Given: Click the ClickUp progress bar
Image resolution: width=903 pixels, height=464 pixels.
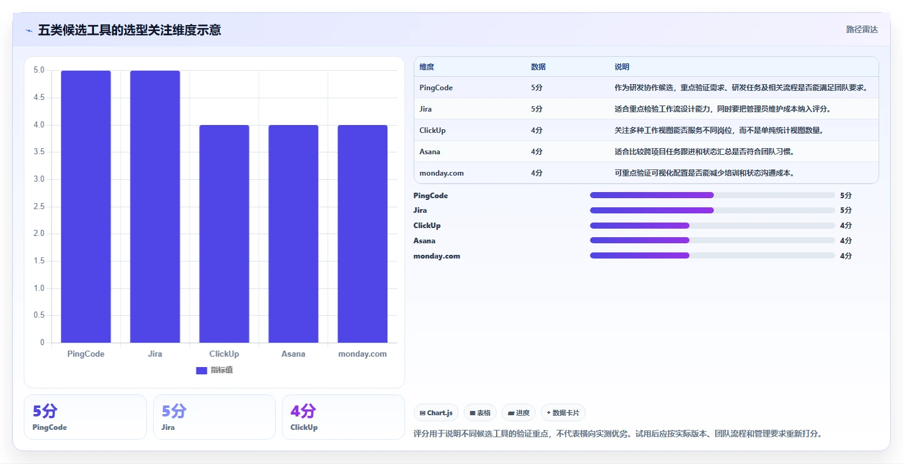Looking at the screenshot, I should 712,226.
